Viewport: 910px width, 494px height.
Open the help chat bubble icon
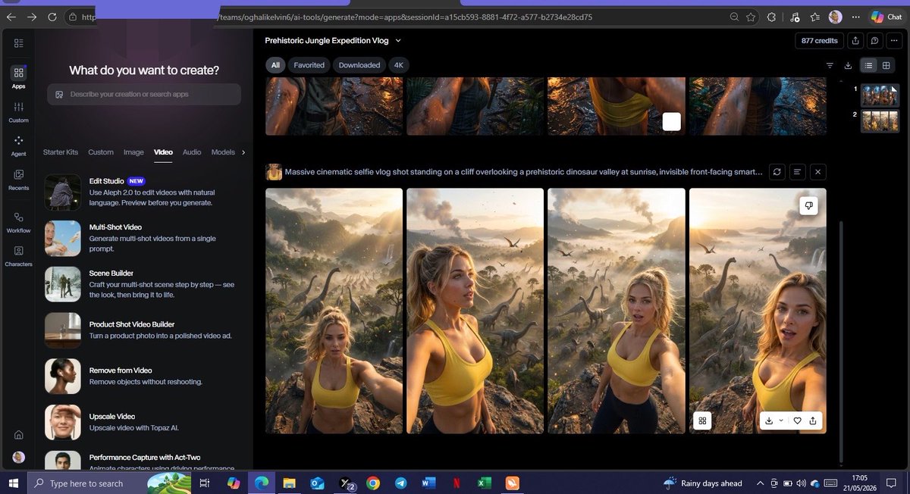point(875,40)
